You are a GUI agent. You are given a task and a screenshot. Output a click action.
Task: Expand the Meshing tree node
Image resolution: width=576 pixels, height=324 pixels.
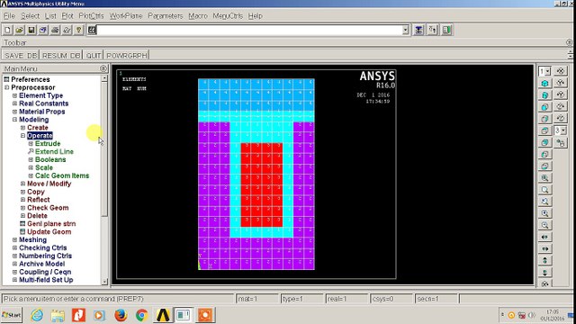(14, 240)
